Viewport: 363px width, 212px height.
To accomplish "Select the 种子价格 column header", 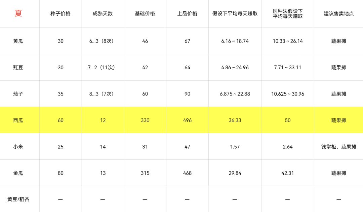I will (x=61, y=14).
